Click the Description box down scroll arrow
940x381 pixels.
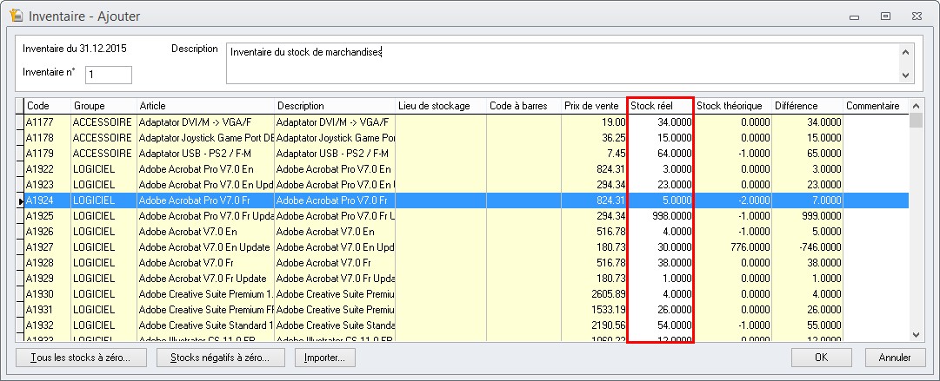904,76
